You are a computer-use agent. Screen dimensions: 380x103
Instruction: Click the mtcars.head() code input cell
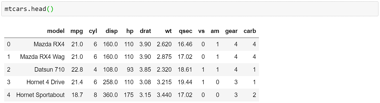point(190,9)
